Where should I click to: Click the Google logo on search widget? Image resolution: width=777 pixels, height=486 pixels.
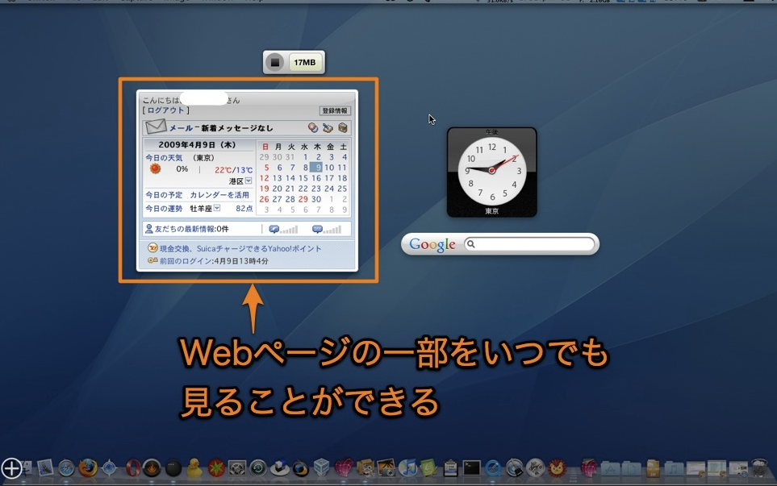(432, 244)
